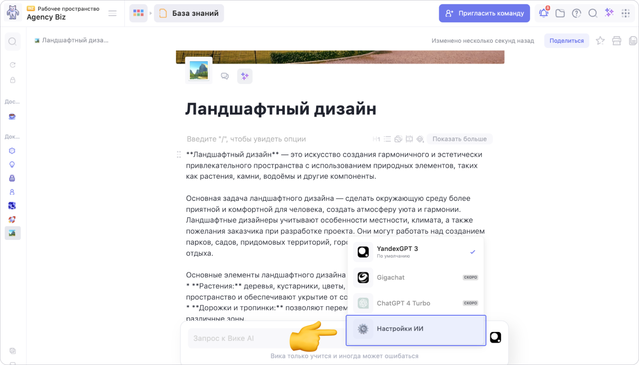
Task: Click the purple AI sparkles icon in top bar
Action: pyautogui.click(x=609, y=13)
